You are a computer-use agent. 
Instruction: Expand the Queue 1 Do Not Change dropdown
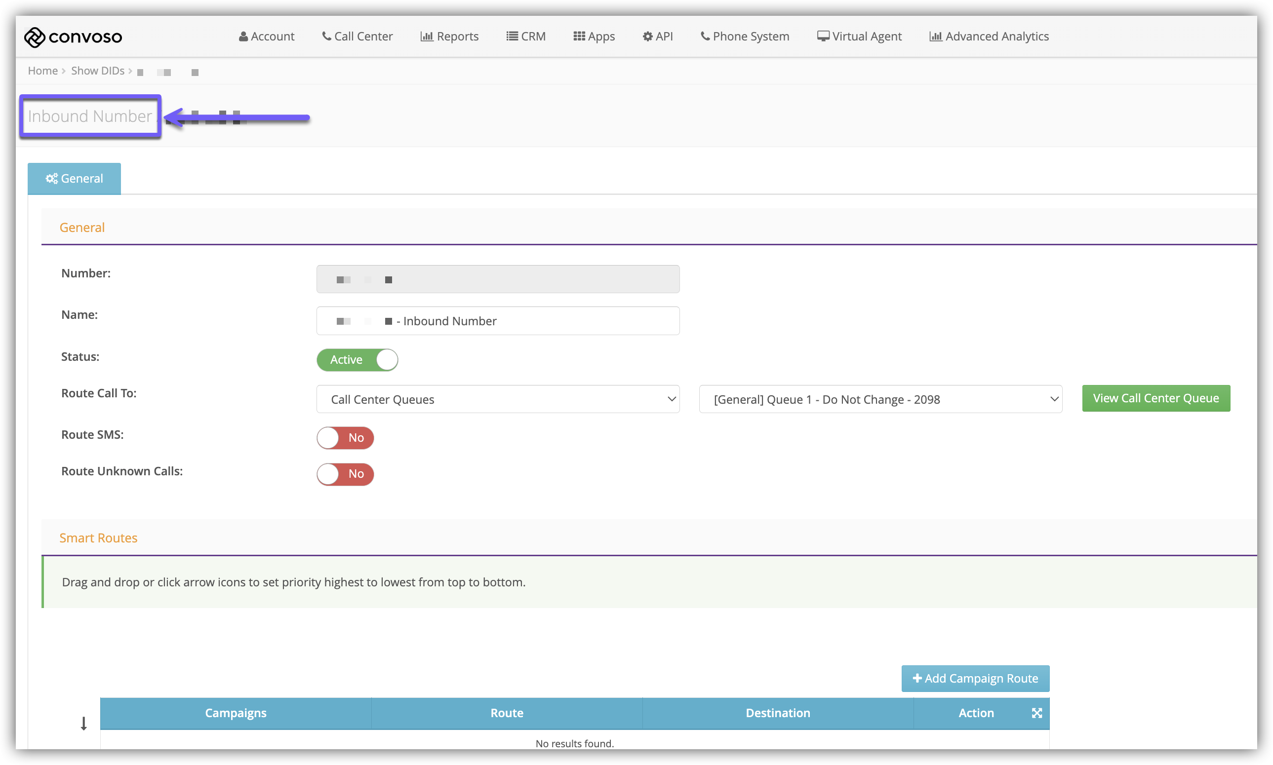(880, 399)
